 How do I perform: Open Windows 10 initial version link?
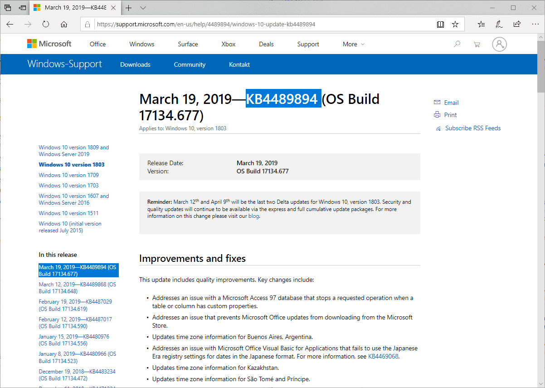(70, 227)
